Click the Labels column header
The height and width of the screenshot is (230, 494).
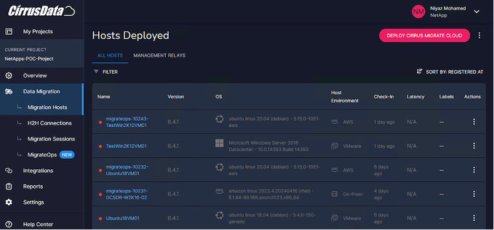446,97
